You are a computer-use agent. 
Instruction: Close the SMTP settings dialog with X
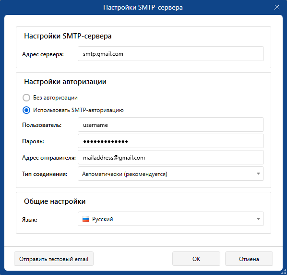tap(277, 7)
